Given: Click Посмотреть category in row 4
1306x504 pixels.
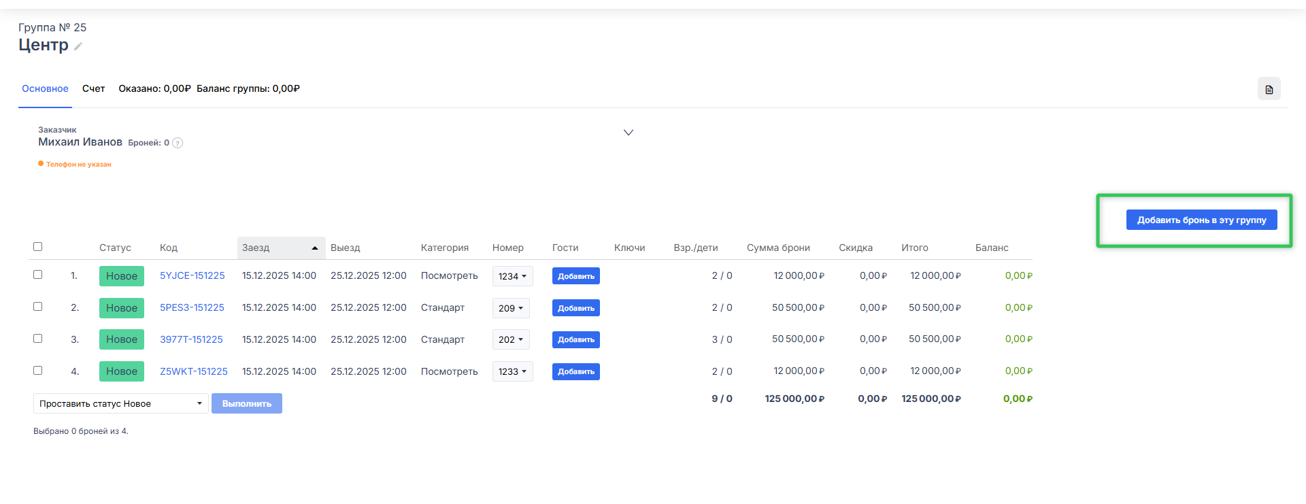Looking at the screenshot, I should coord(449,371).
